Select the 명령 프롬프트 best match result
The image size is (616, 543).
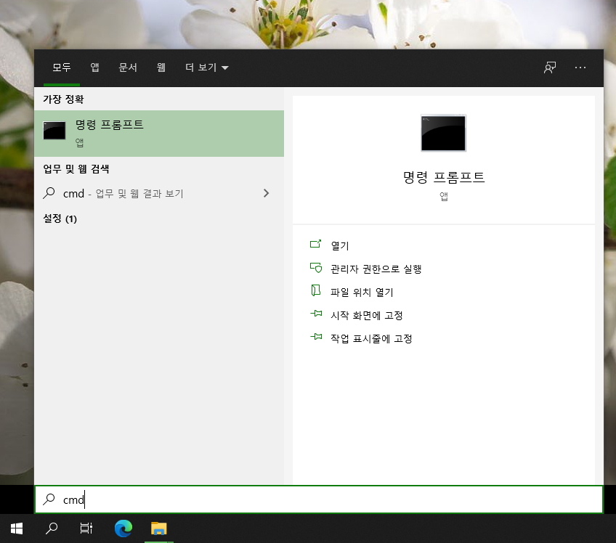tap(159, 134)
